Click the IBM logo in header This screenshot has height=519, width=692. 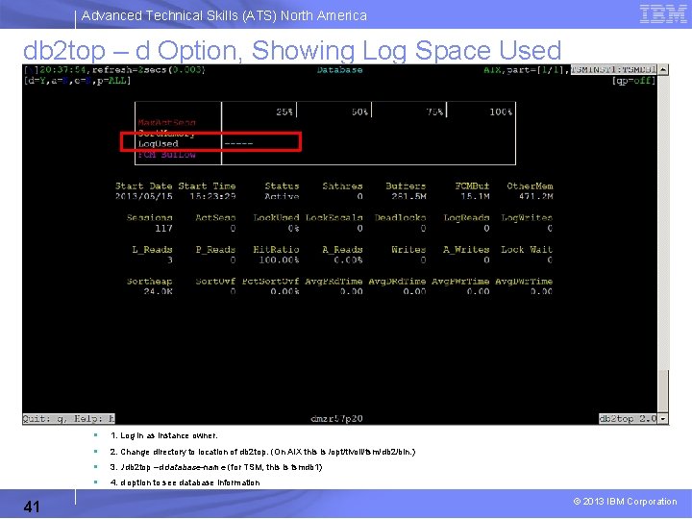click(663, 14)
